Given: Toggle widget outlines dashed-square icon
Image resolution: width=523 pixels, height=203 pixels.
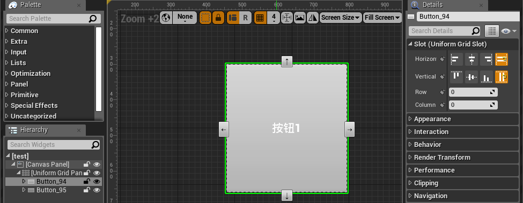Looking at the screenshot, I should coord(205,18).
